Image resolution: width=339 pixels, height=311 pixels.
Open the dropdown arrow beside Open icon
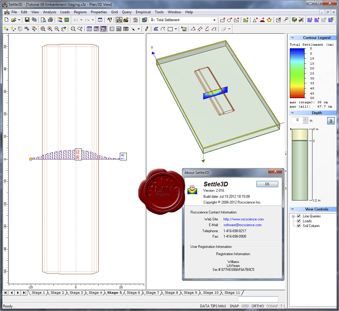pos(19,20)
